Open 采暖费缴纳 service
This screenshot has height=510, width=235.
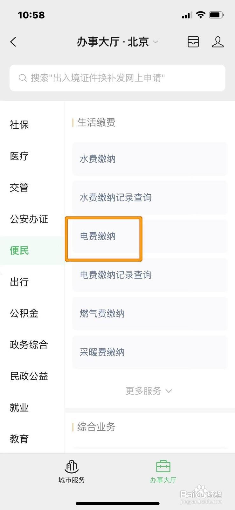(150, 352)
